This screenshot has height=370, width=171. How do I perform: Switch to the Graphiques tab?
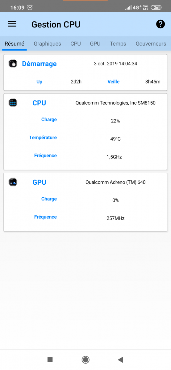click(47, 44)
